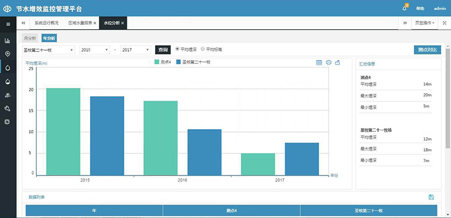Open the wrench tools sidebar icon
The height and width of the screenshot is (218, 451).
(7, 108)
